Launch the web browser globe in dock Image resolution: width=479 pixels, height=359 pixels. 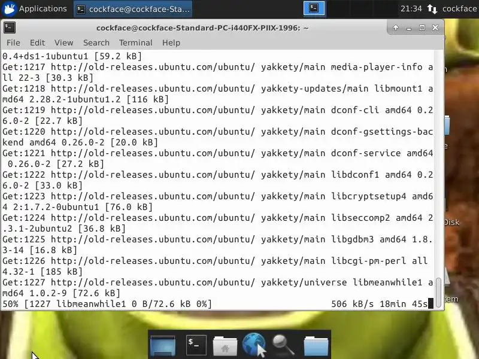254,345
